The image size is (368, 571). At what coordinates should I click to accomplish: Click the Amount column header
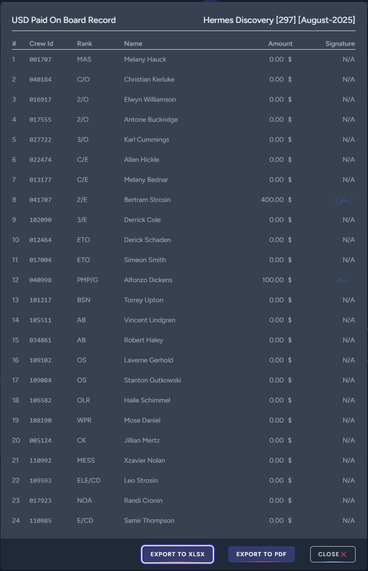click(280, 43)
